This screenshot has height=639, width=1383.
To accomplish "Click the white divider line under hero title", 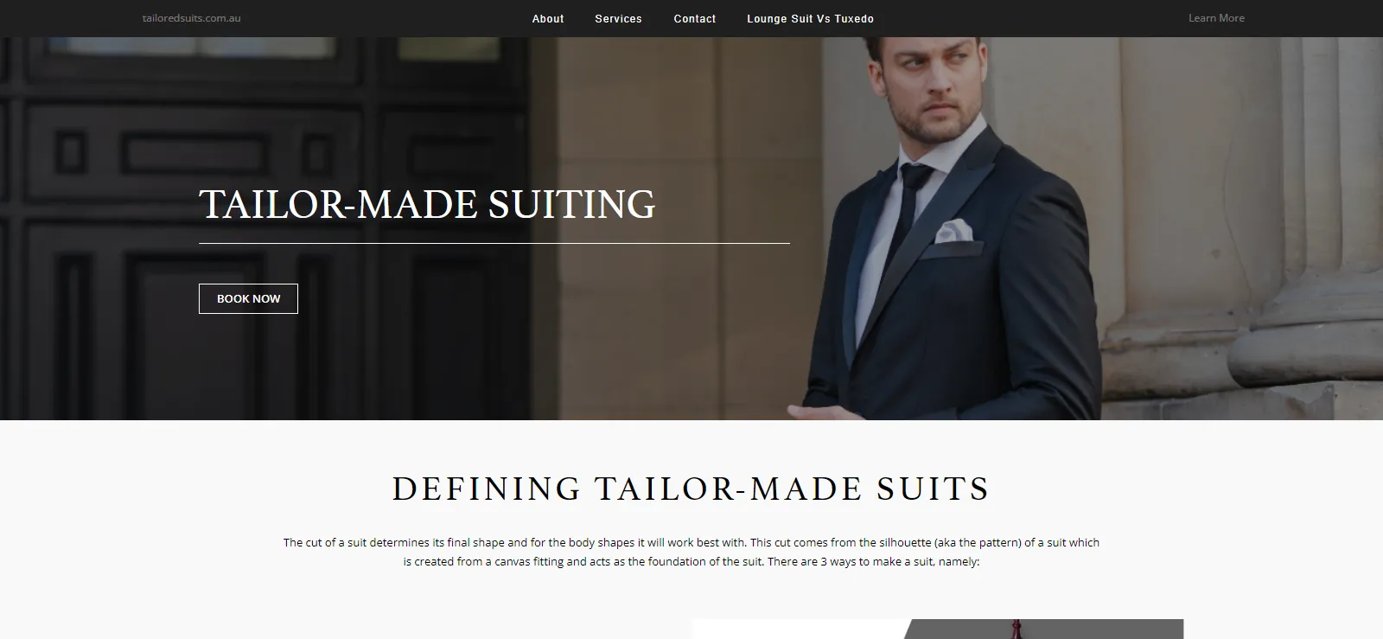I will pyautogui.click(x=494, y=244).
